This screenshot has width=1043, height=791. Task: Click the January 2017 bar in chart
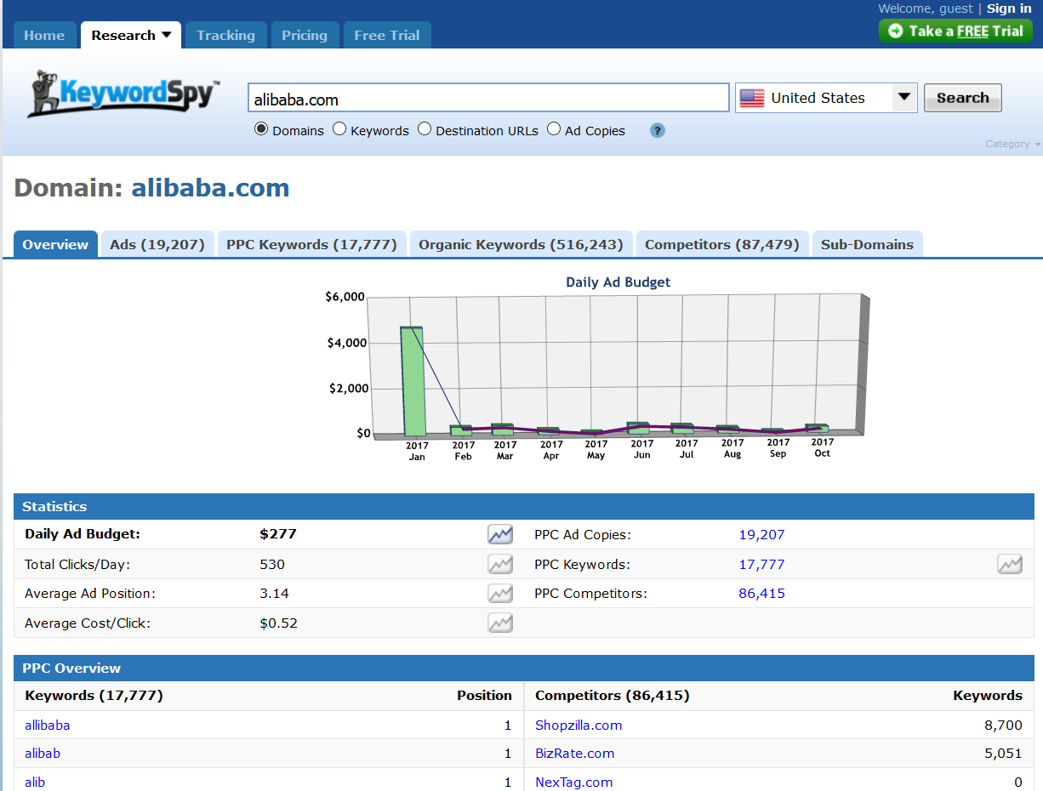click(412, 381)
